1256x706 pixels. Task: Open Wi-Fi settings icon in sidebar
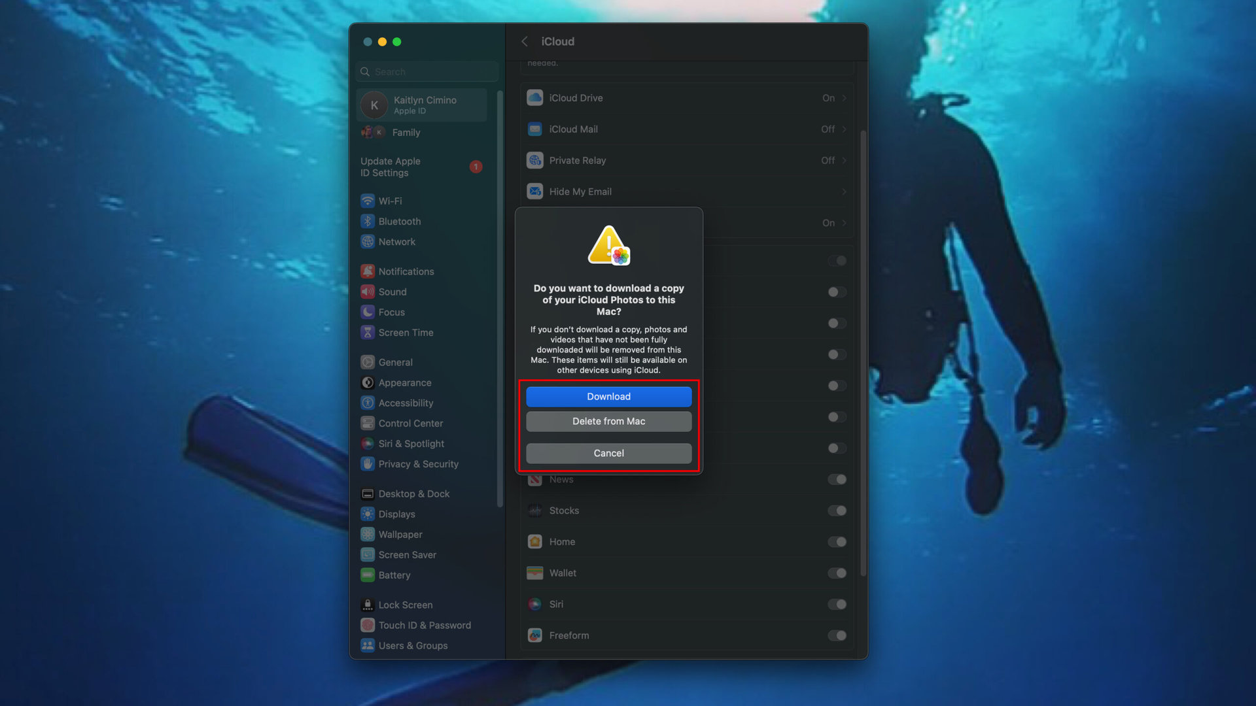368,201
